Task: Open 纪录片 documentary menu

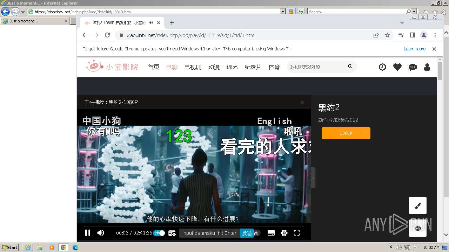Action: 253,67
